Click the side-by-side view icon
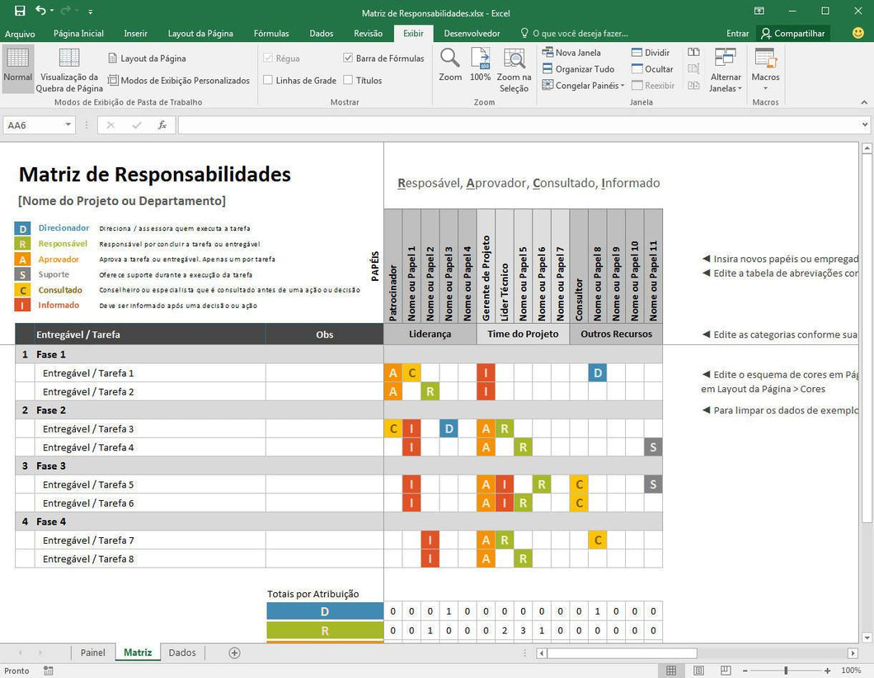Viewport: 874px width, 678px height. (x=693, y=53)
